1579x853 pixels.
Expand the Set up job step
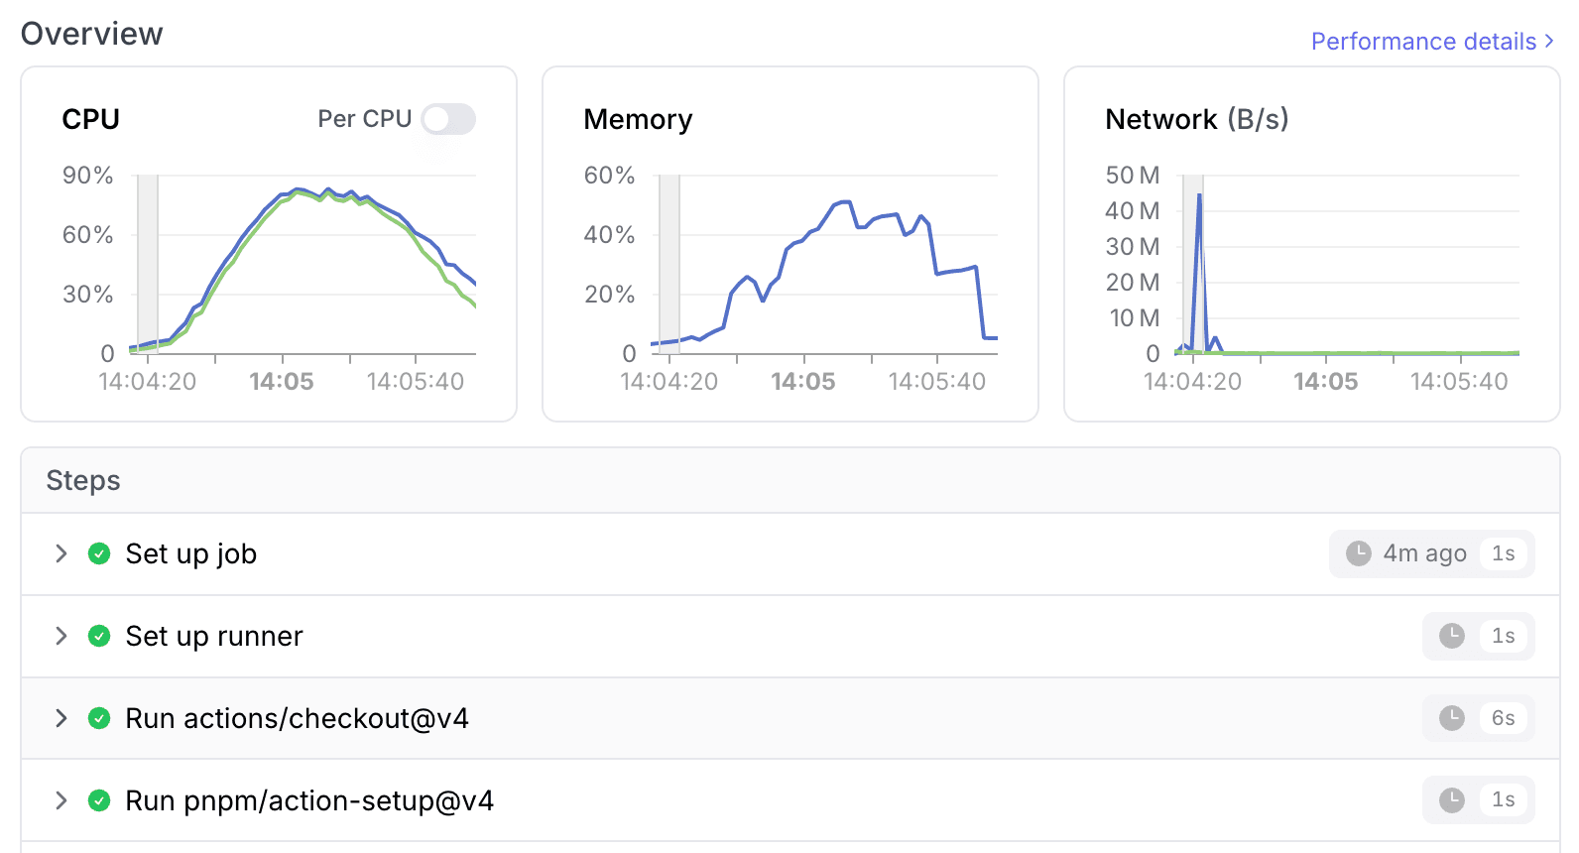[x=61, y=553]
